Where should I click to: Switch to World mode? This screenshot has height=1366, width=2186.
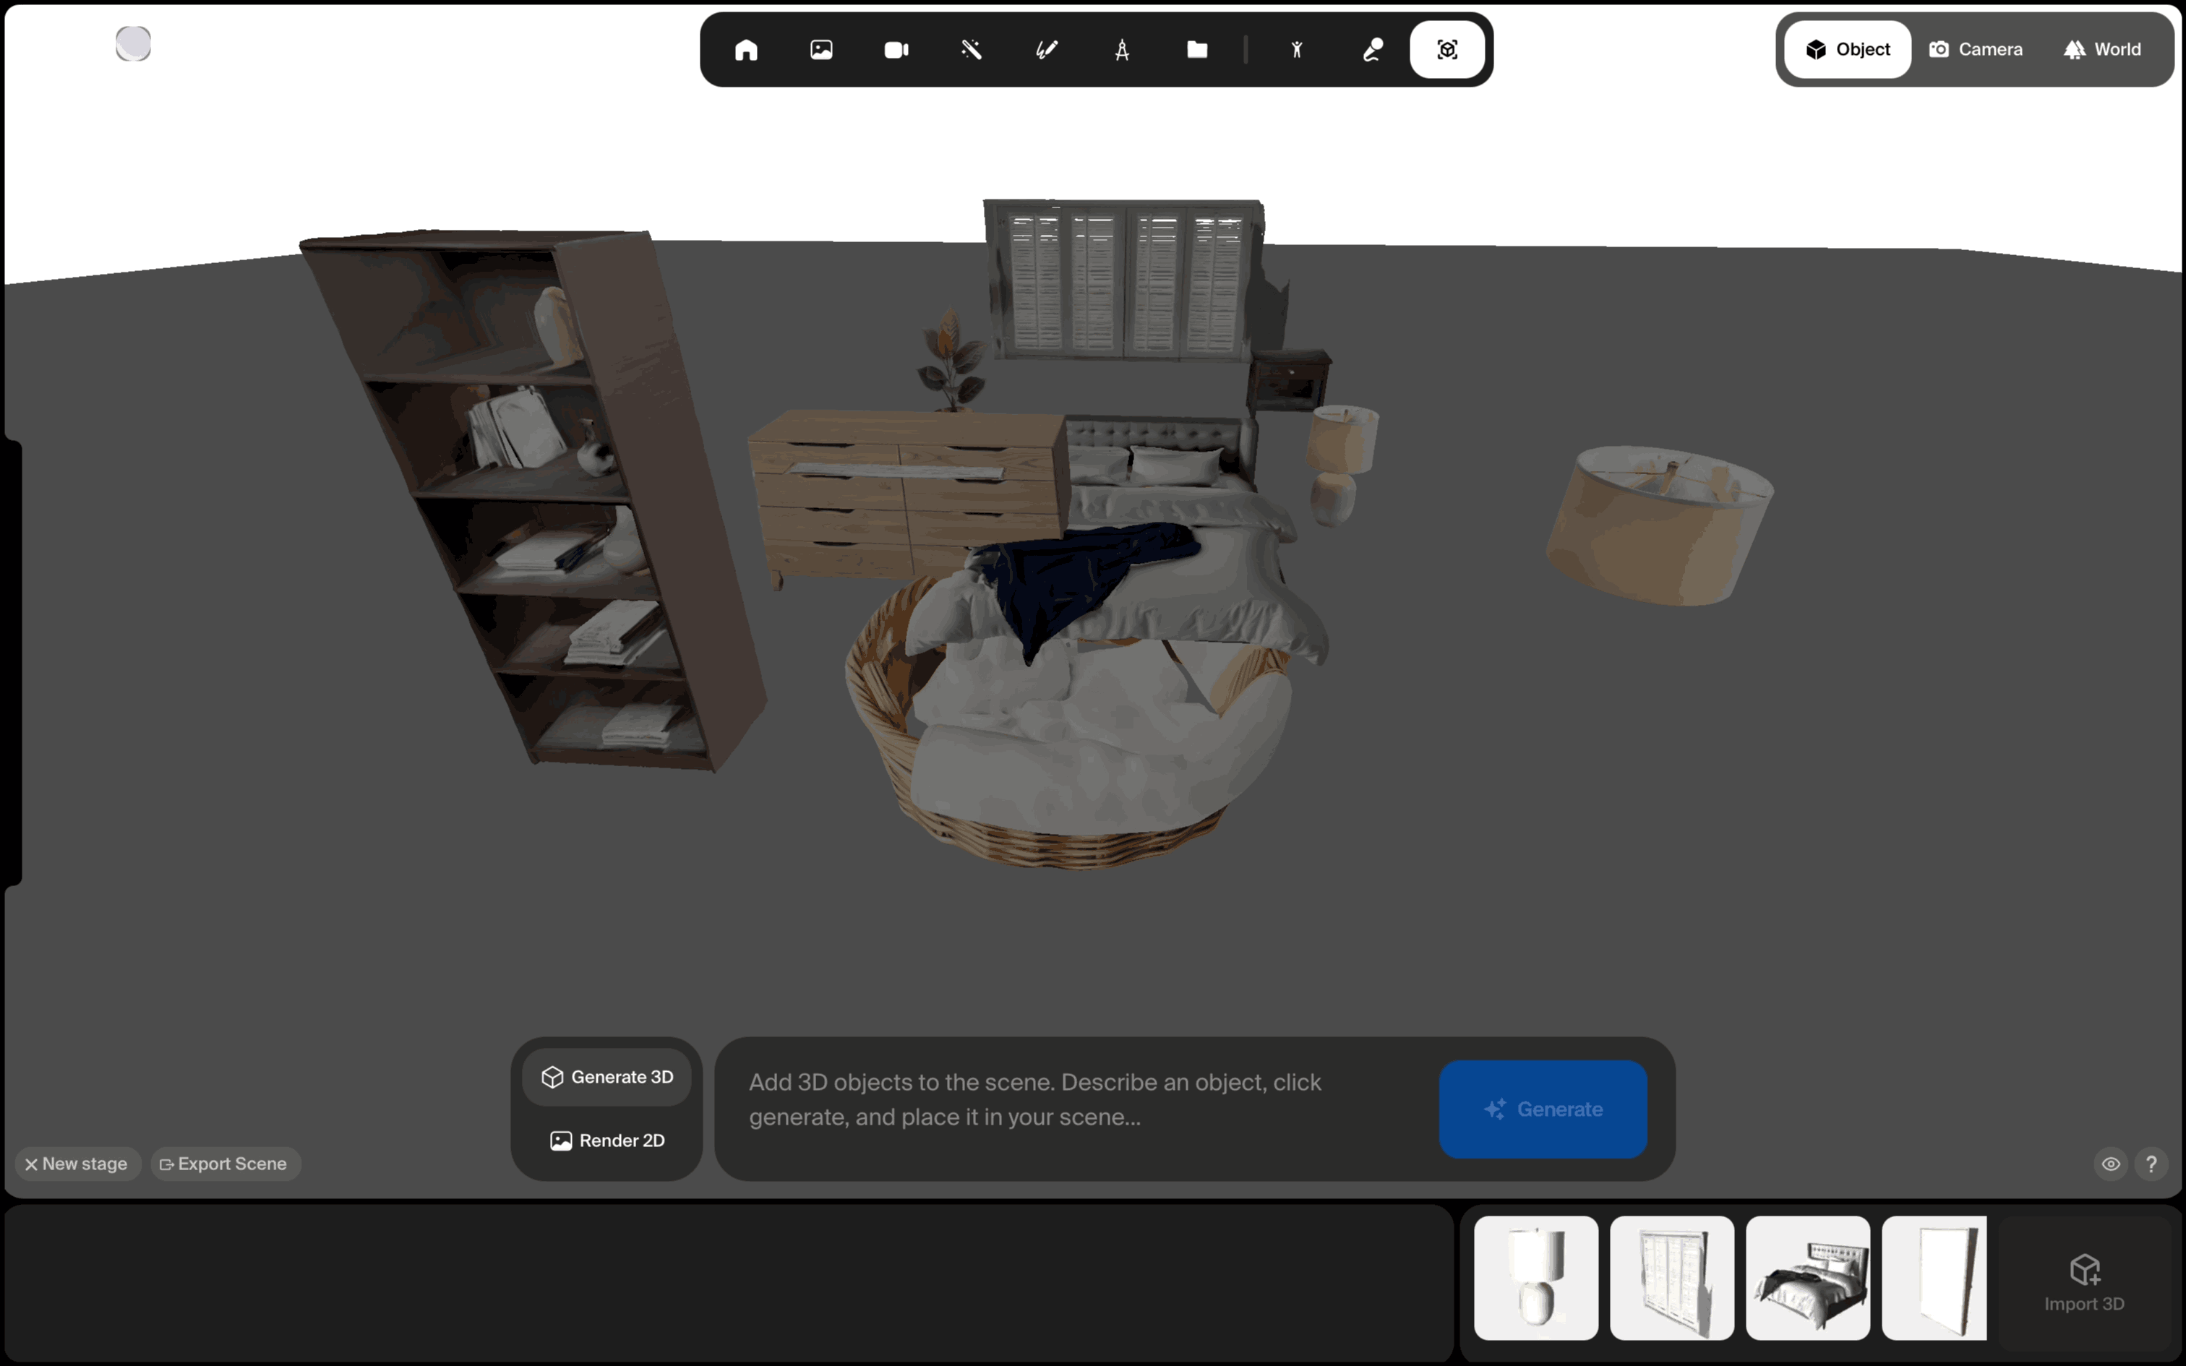[x=2103, y=50]
